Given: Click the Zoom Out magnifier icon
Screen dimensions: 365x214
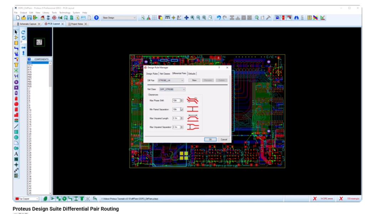Looking at the screenshot, I should click(x=198, y=18).
